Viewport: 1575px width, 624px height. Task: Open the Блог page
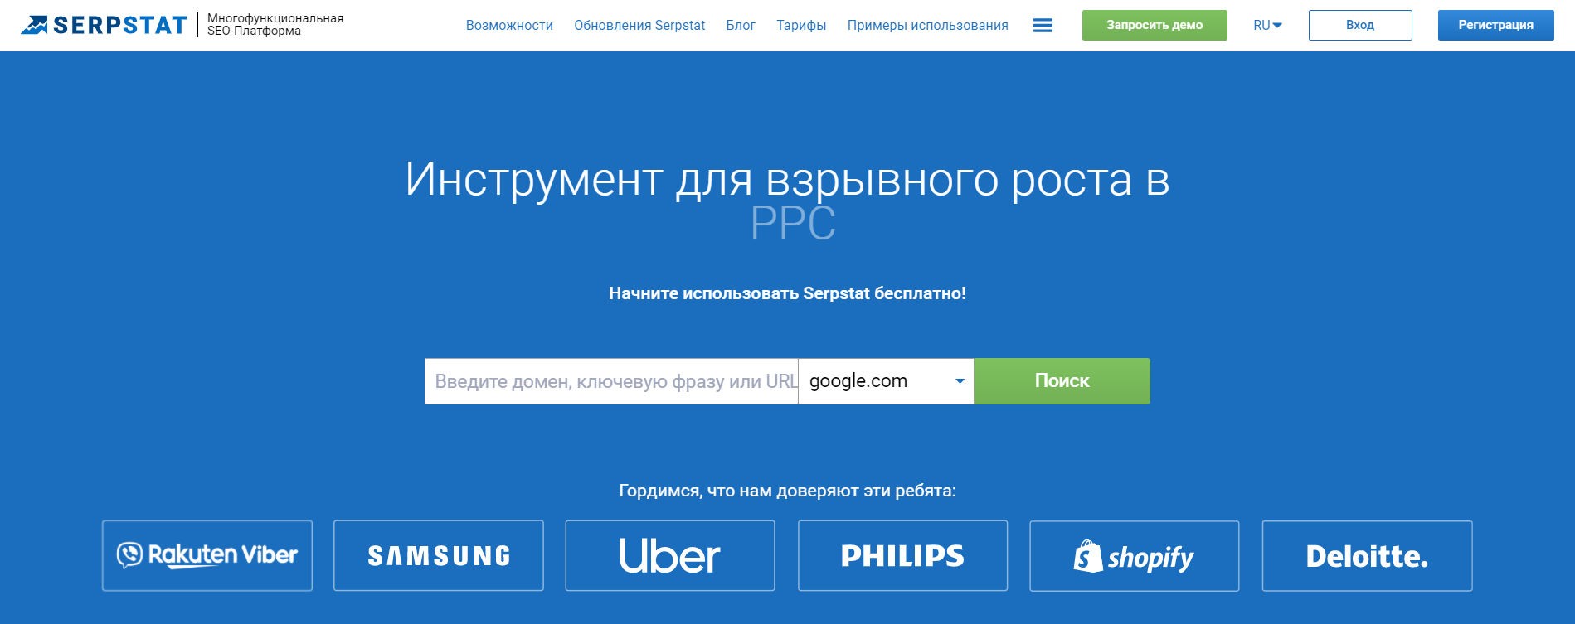[741, 26]
